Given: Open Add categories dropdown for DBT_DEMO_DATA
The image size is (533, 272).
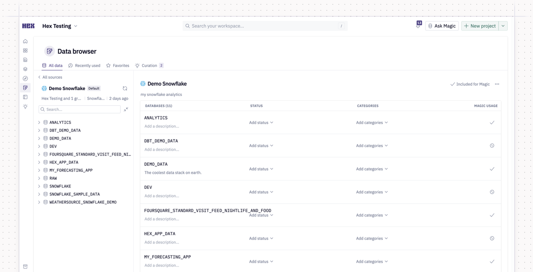Looking at the screenshot, I should click(372, 146).
